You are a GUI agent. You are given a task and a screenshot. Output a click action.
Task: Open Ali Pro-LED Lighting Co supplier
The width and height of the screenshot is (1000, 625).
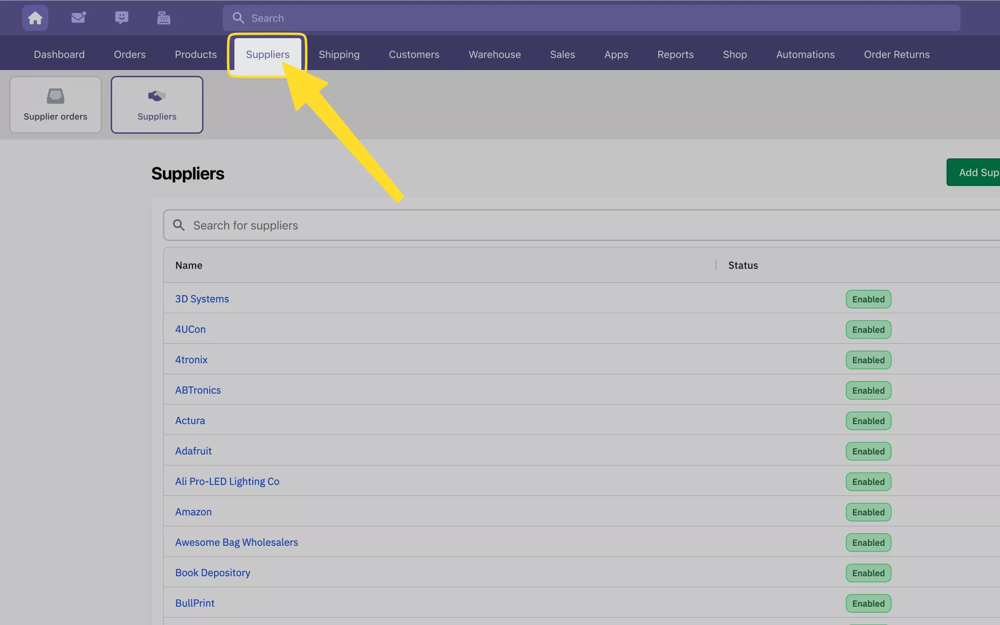point(227,482)
